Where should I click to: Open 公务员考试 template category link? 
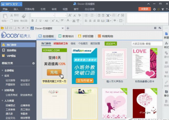11,95
